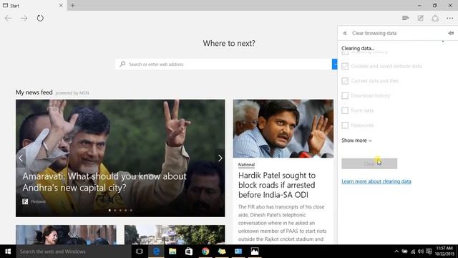Open the Hub (favorites, reading list) icon
458x258 pixels.
(406, 18)
